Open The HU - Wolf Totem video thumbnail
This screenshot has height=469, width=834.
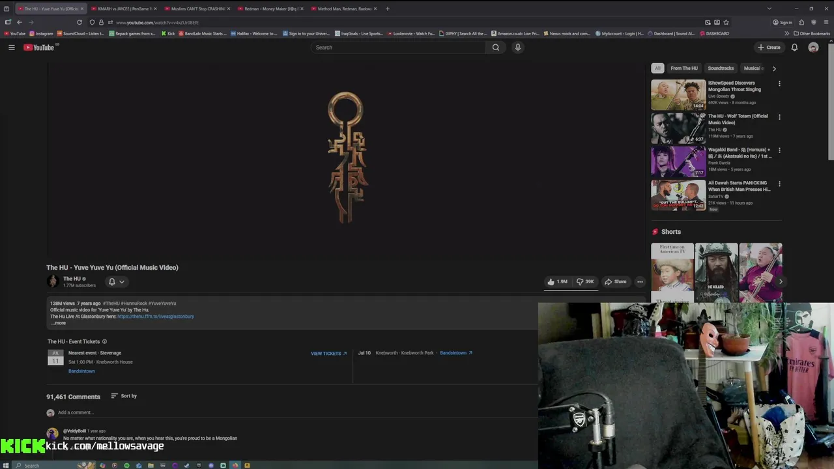[678, 128]
